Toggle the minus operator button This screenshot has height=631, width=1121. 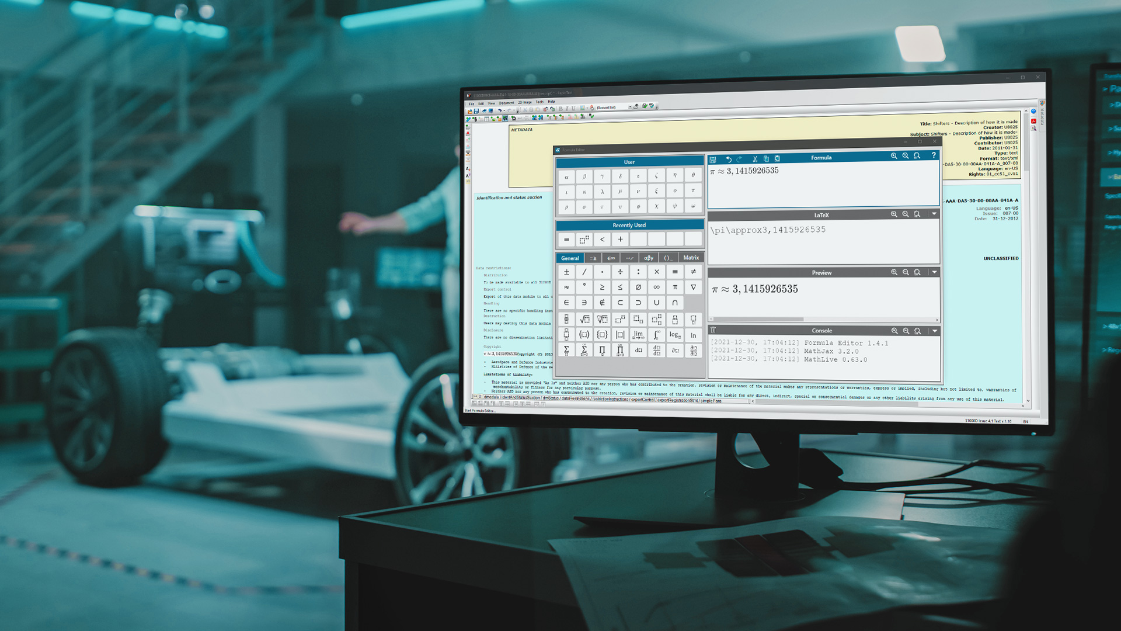pos(566,239)
